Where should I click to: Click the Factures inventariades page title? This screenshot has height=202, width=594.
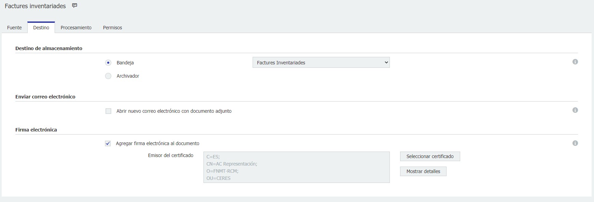(35, 6)
